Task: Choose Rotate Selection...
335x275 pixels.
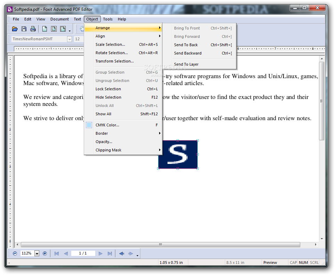Action: coord(123,53)
